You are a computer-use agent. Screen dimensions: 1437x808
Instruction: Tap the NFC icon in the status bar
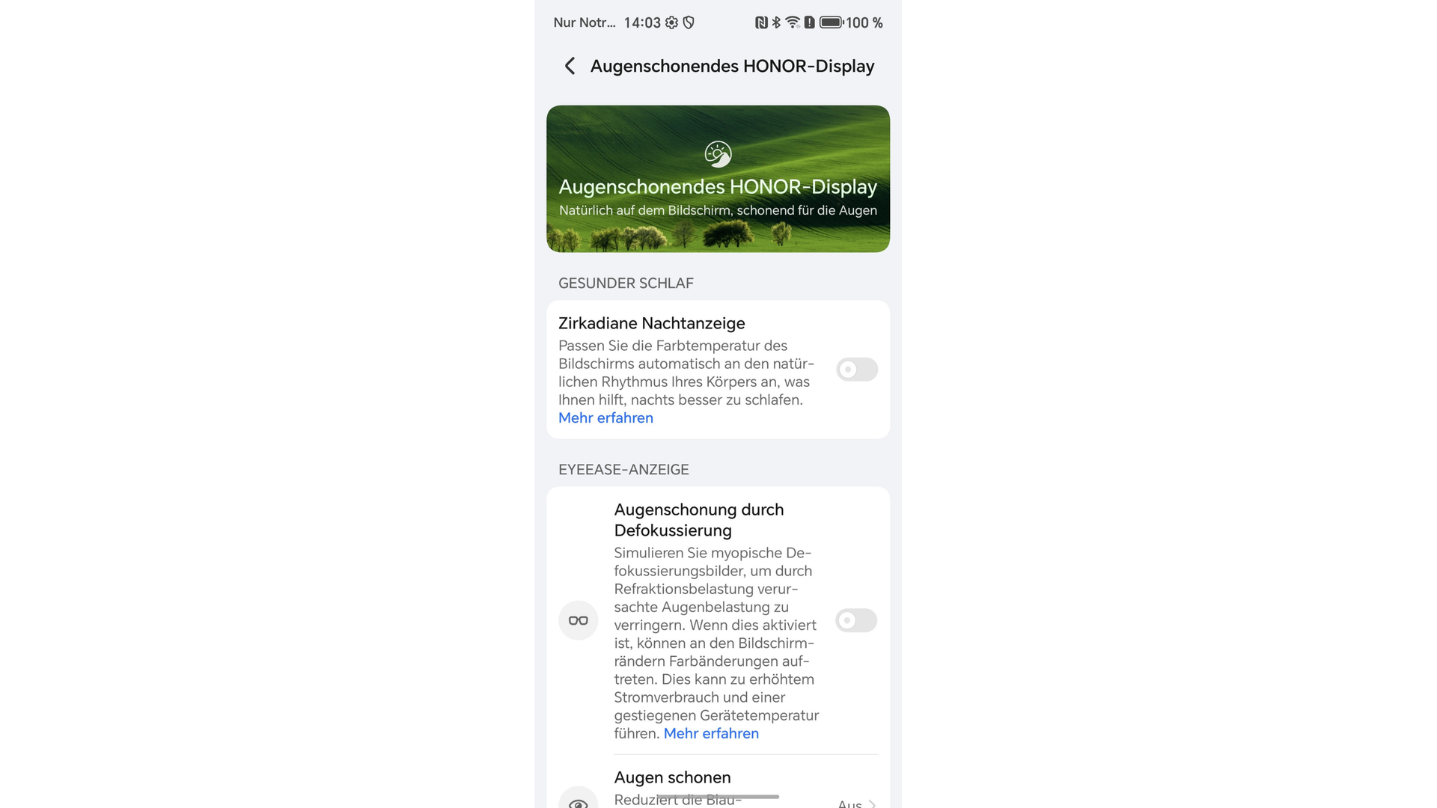761,22
